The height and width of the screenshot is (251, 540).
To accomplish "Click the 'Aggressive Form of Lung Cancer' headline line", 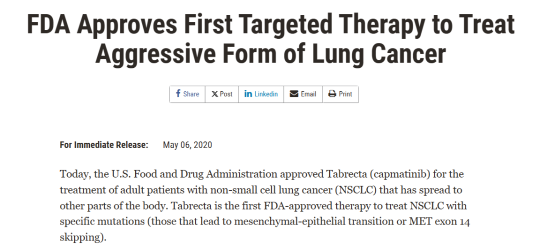I will click(x=270, y=54).
